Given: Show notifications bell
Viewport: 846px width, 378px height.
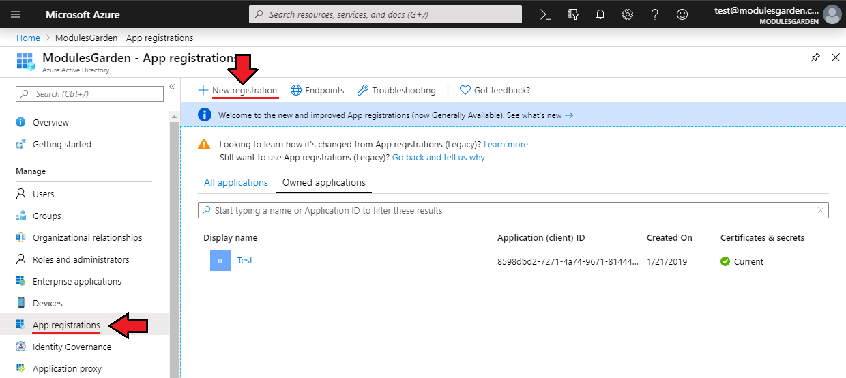Looking at the screenshot, I should (x=600, y=14).
